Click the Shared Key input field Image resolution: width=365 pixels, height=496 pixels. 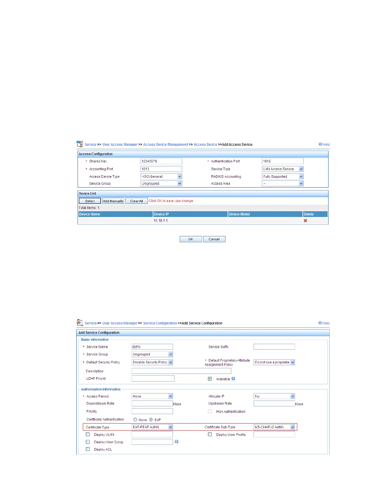[161, 161]
